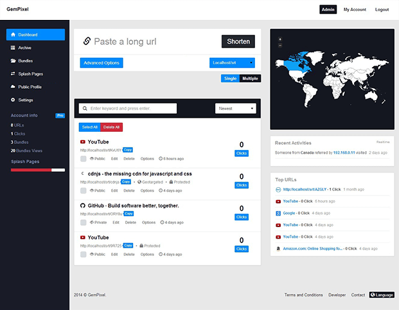Screen dimensions: 399x310
Task: Click the Settings gear icon in sidebar
Action: (x=13, y=100)
